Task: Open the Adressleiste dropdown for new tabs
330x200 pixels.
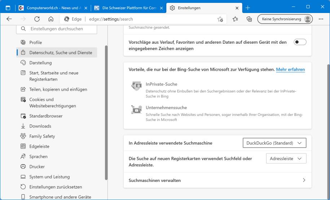Action: pos(286,158)
